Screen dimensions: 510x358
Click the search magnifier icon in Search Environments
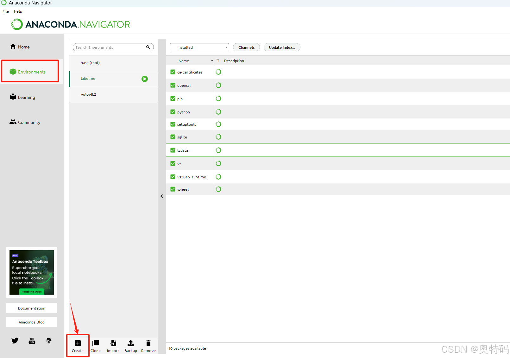click(x=148, y=47)
